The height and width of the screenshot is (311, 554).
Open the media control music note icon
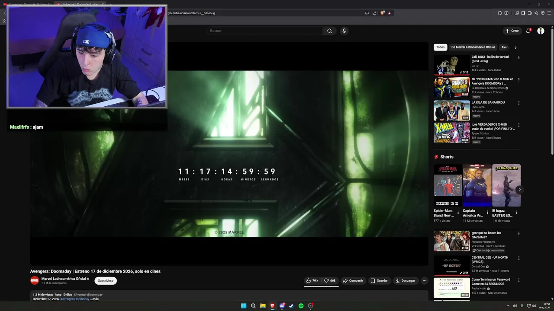click(516, 13)
